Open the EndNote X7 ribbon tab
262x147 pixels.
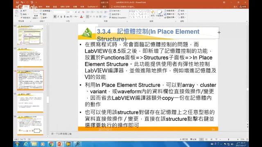point(93,7)
